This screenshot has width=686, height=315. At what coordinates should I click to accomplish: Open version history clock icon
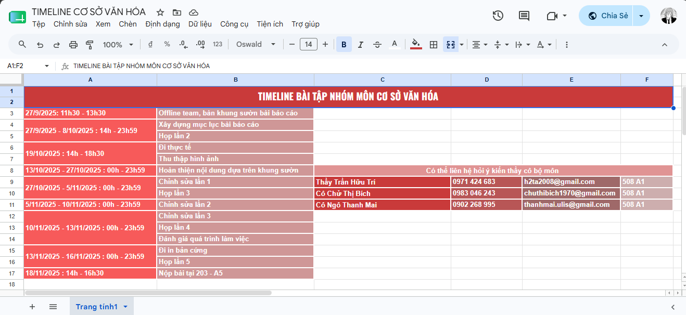(498, 16)
